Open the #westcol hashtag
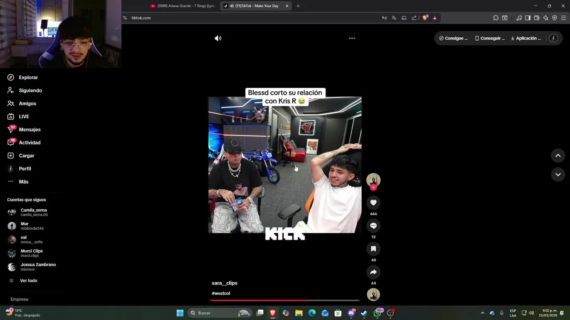This screenshot has width=570, height=320. [221, 293]
